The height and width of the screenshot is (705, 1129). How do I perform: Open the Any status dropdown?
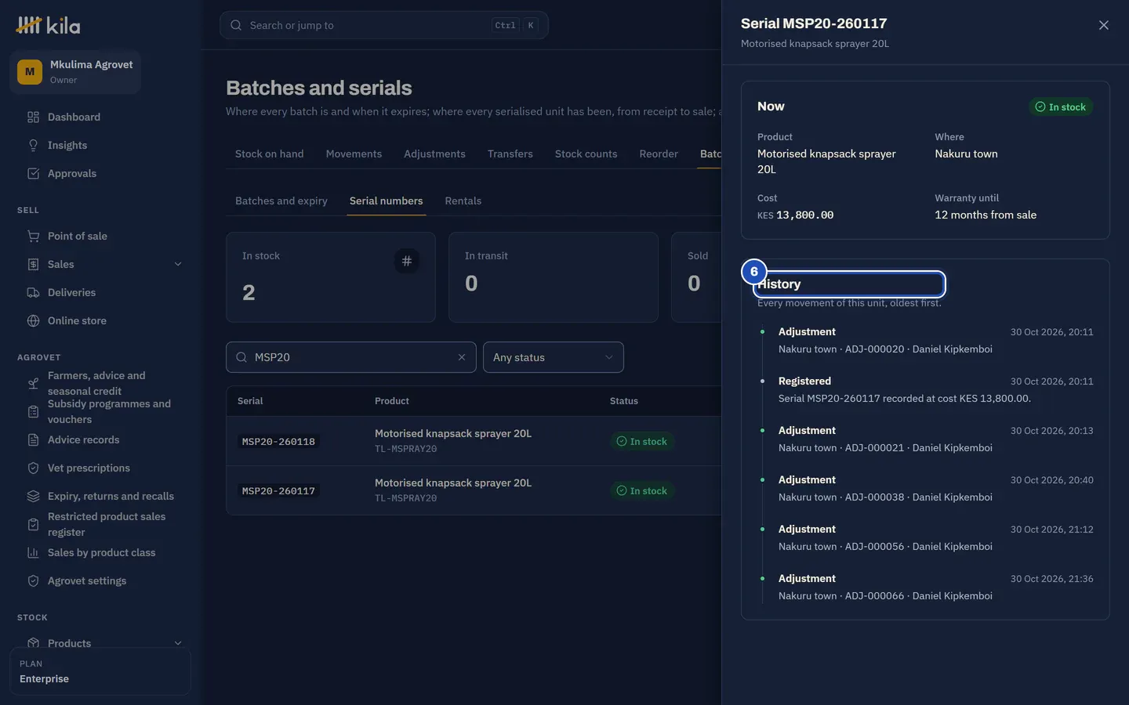click(x=554, y=357)
